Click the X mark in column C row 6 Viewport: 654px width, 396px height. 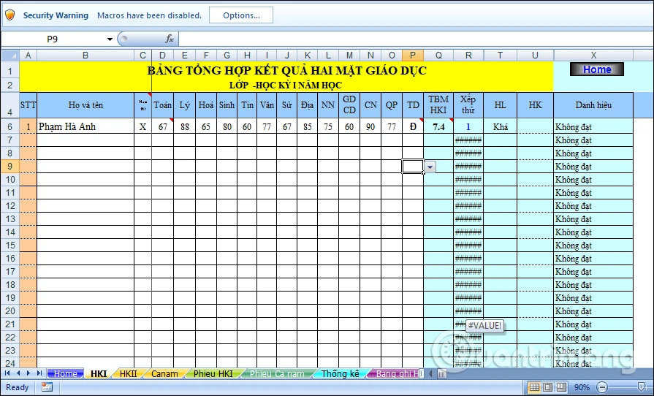tap(142, 126)
